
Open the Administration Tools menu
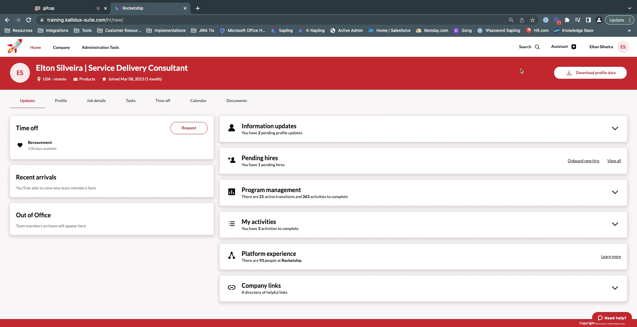100,48
